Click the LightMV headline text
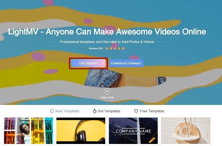The height and width of the screenshot is (146, 222). pyautogui.click(x=107, y=32)
